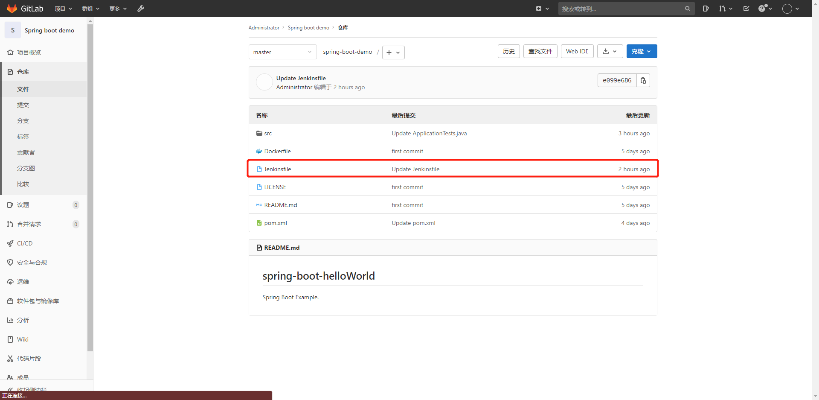Viewport: 819px width, 400px height.
Task: Click Spring boot demo breadcrumb link
Action: [308, 28]
